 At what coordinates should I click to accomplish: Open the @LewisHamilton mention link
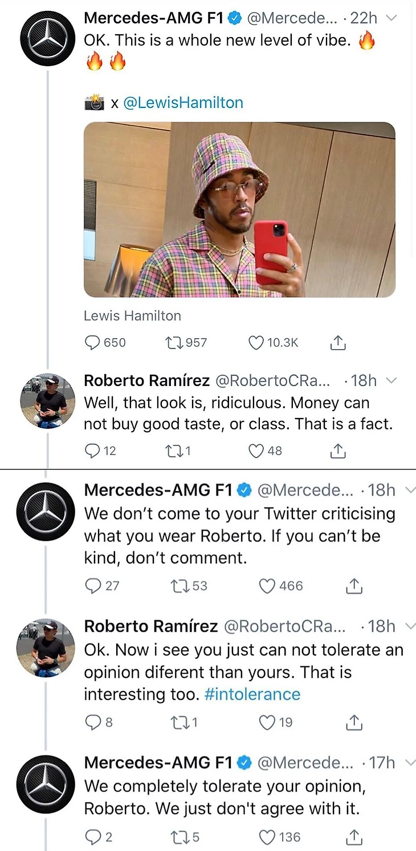(183, 103)
